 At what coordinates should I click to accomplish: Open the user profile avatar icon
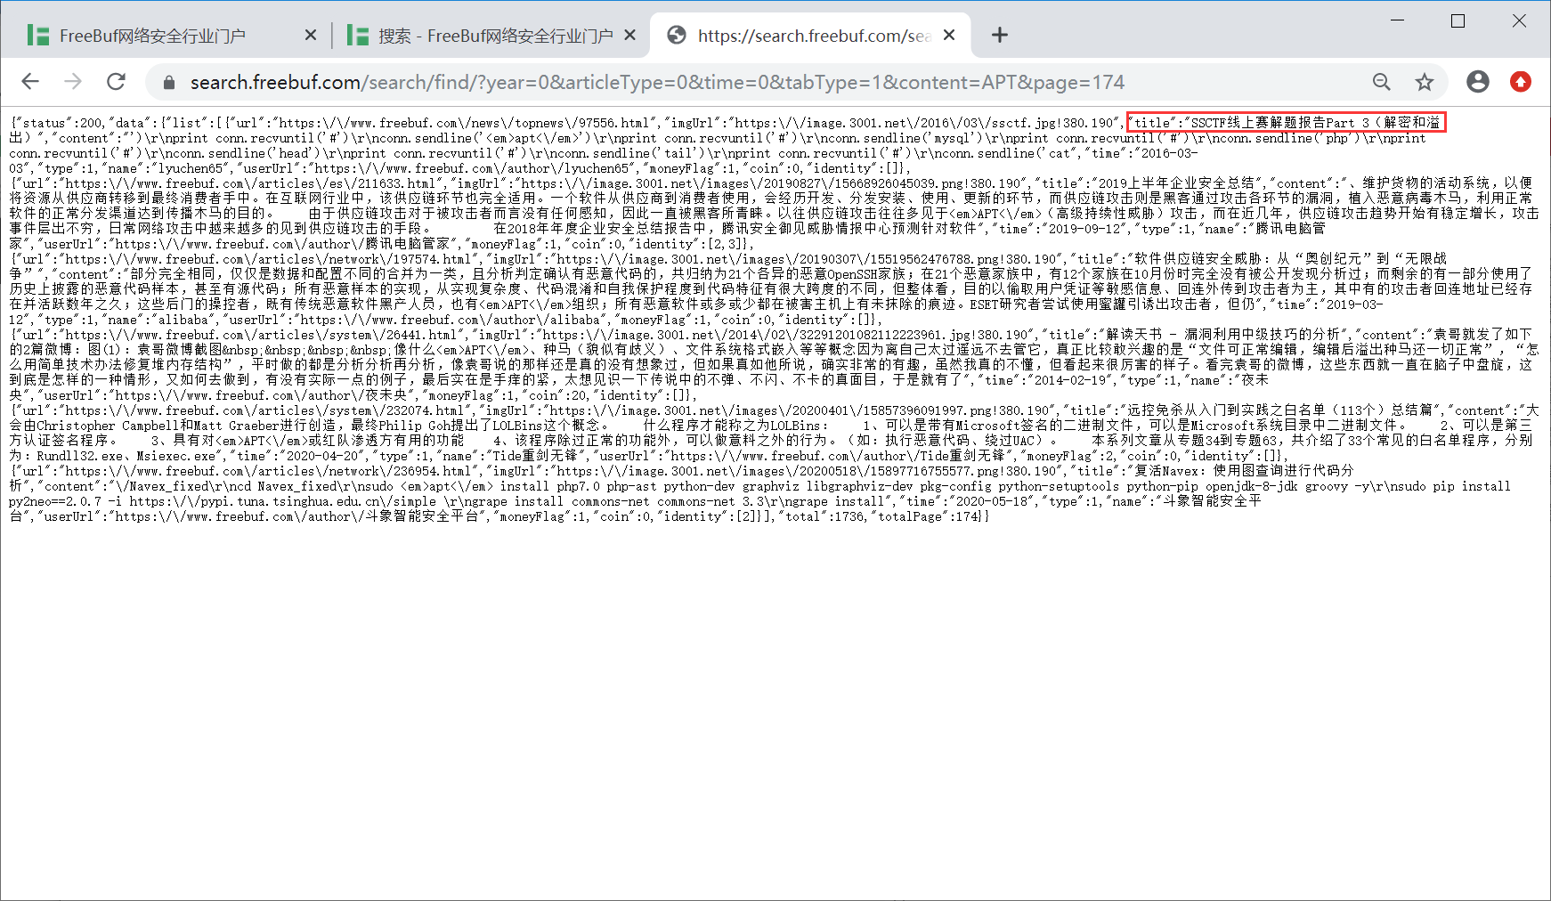click(1478, 82)
